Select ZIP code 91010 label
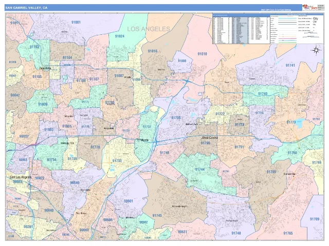Screen dimensions: 329x246 pyautogui.click(x=202, y=54)
